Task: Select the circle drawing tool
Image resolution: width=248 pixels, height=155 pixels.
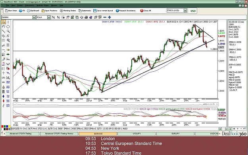Action: coord(8,27)
